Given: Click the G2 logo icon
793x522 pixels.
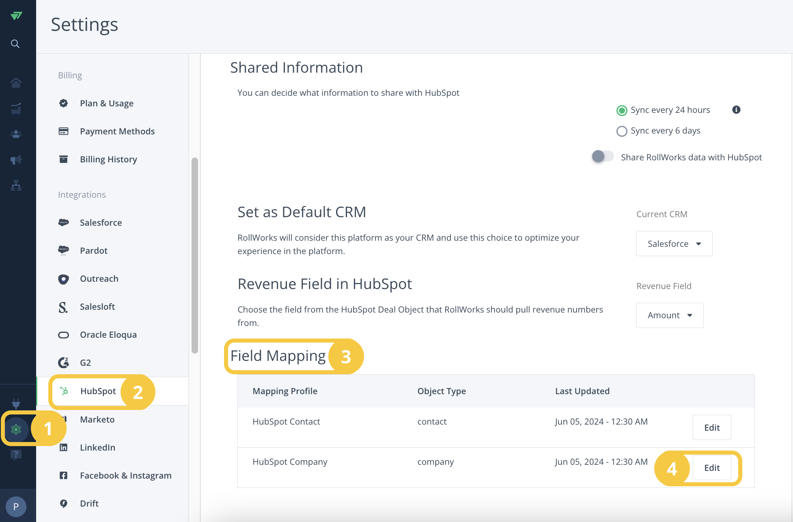Looking at the screenshot, I should 64,362.
